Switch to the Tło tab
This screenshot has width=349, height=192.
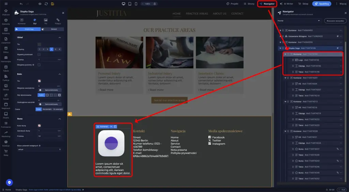pos(46,21)
